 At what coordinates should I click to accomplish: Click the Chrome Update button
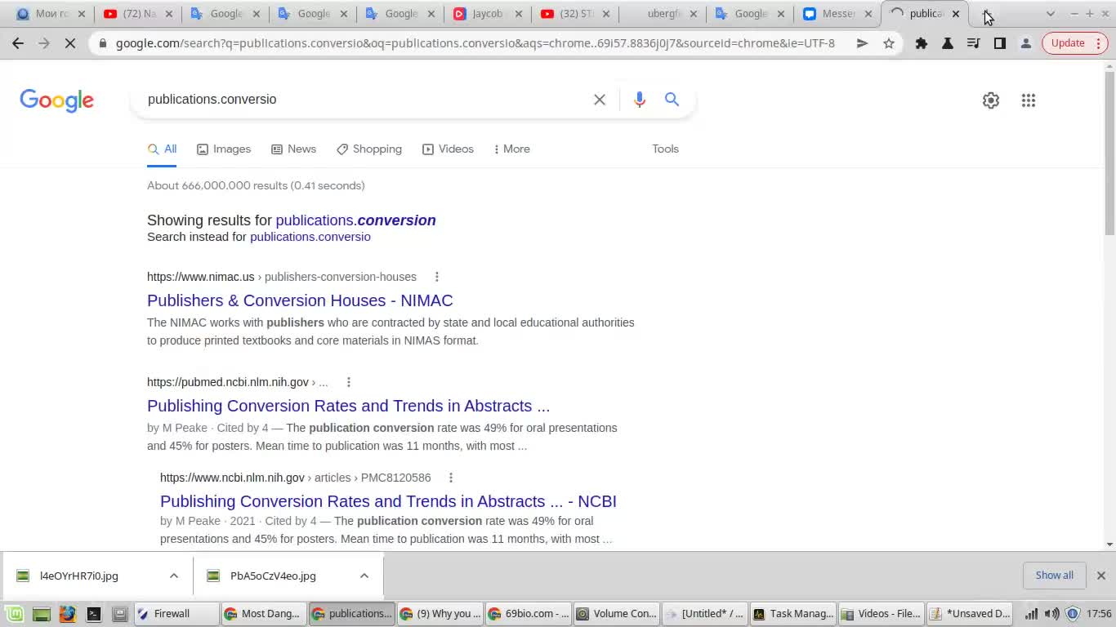pyautogui.click(x=1075, y=43)
